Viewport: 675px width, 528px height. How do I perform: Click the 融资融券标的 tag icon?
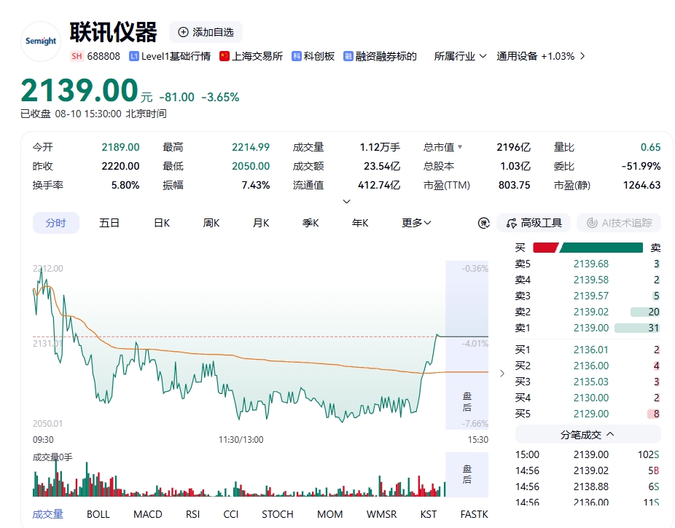point(348,56)
